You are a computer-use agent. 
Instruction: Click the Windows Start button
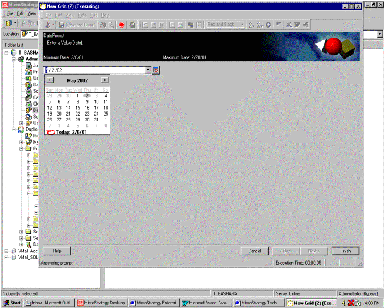tap(12, 303)
